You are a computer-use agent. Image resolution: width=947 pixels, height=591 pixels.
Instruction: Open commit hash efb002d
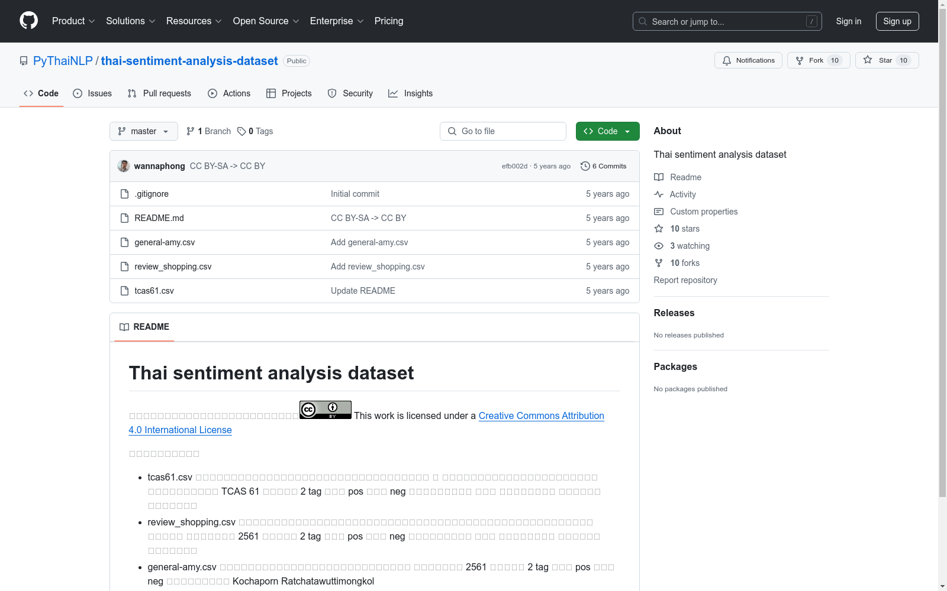pos(514,166)
